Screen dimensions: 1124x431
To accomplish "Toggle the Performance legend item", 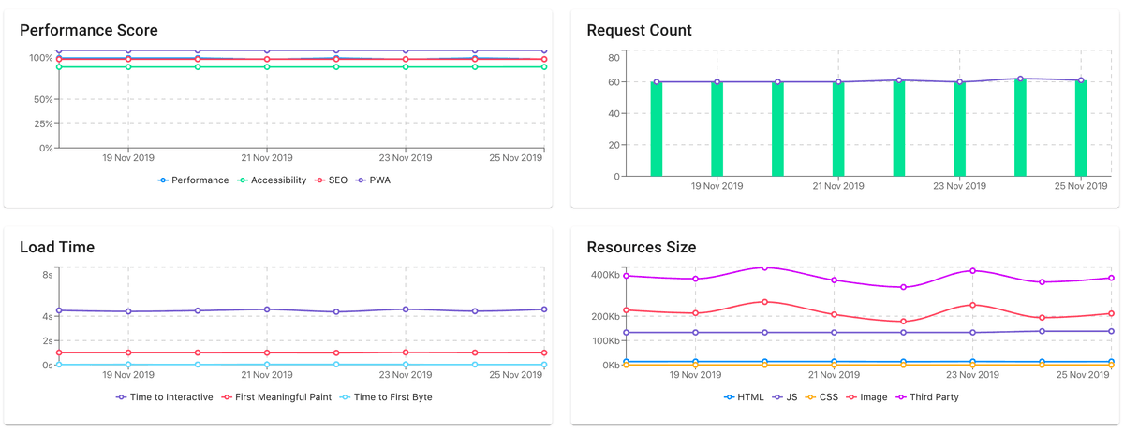I will pos(193,180).
